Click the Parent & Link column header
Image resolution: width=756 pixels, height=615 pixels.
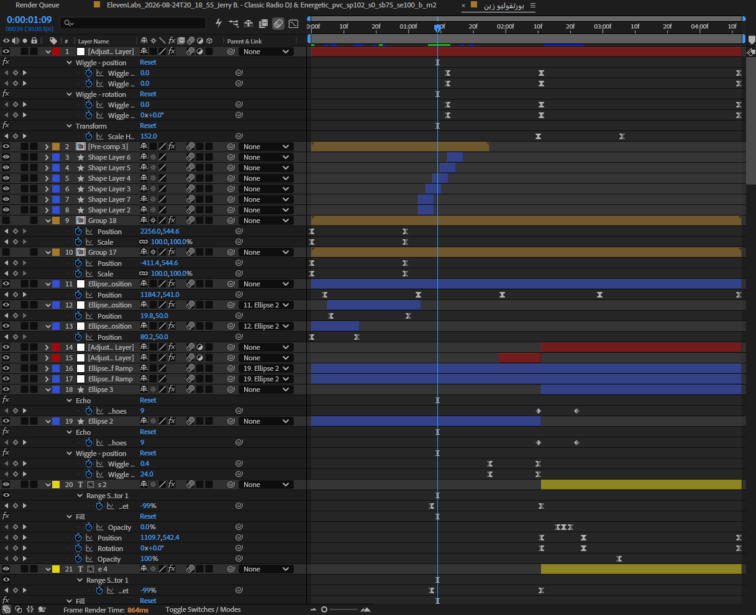point(244,41)
